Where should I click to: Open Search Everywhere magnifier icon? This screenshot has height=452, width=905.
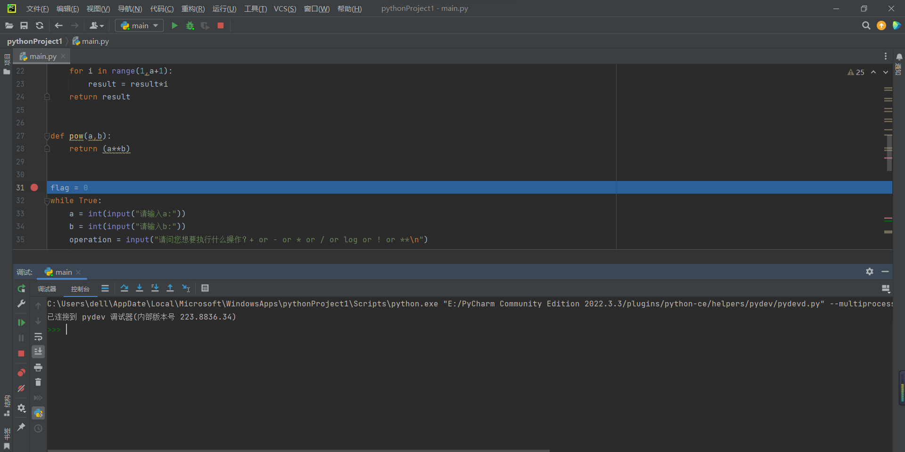tap(866, 25)
